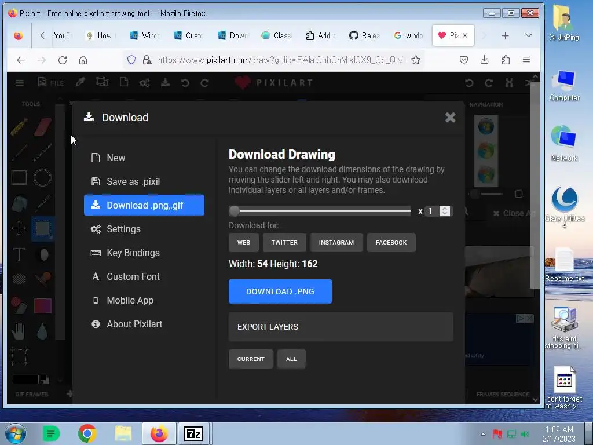Select the Color Picker eyedropper tool
593x445 pixels.
(43, 203)
